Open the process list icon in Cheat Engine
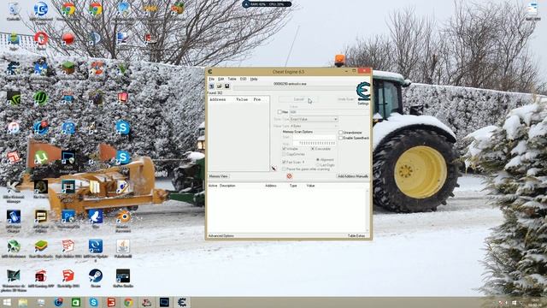This screenshot has height=308, width=547. pyautogui.click(x=211, y=86)
